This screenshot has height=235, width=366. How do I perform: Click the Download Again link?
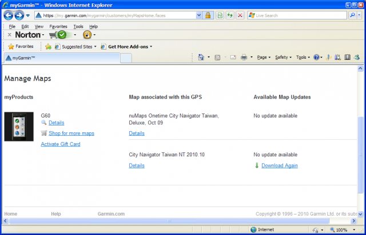[280, 165]
